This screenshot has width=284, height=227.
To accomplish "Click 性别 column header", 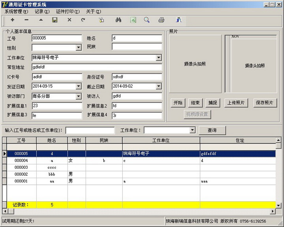I will coord(77,140).
